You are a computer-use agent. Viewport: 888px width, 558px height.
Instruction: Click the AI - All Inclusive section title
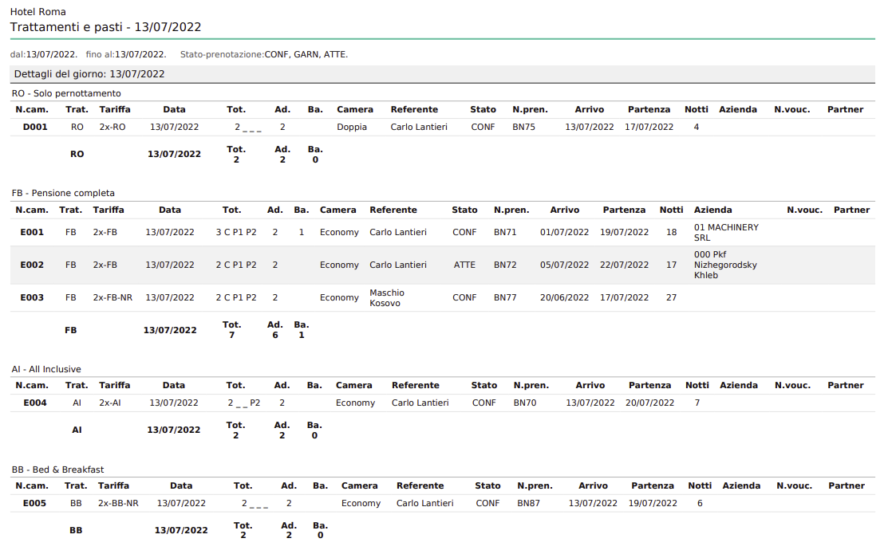click(46, 370)
